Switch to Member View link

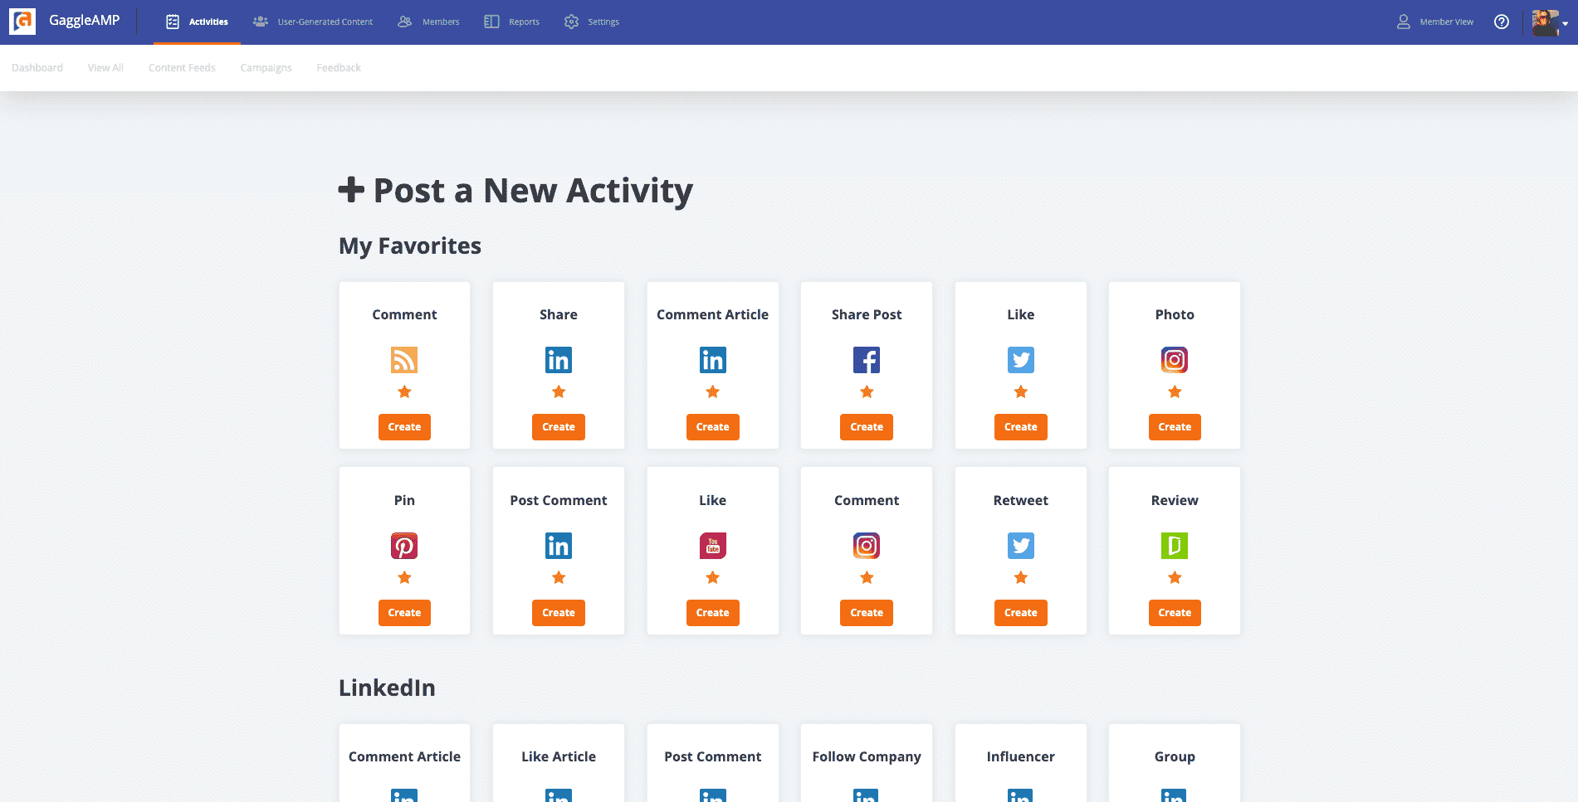1446,22
